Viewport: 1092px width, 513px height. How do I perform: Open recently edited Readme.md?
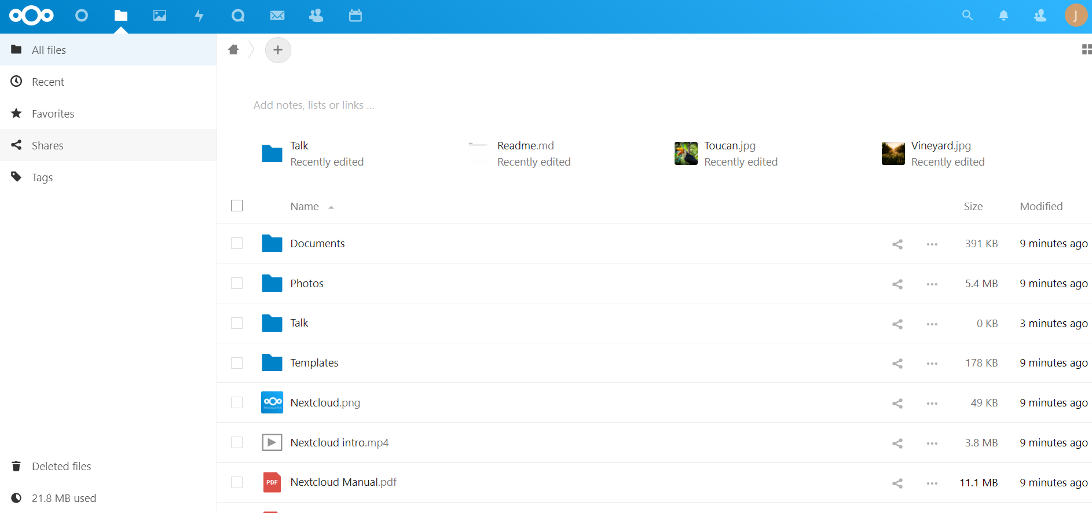(x=519, y=153)
